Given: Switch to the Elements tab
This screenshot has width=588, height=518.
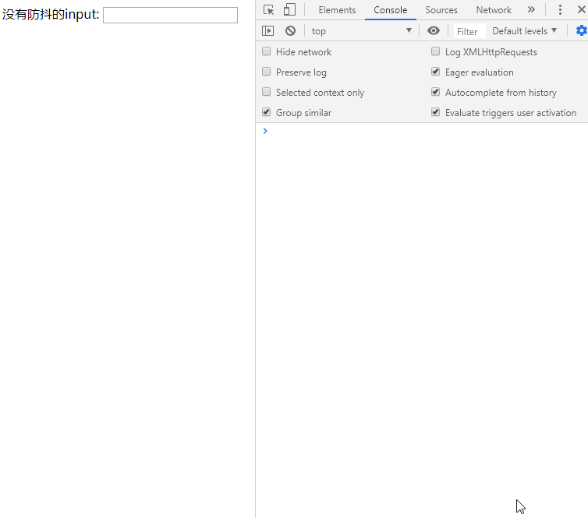Looking at the screenshot, I should coord(337,10).
